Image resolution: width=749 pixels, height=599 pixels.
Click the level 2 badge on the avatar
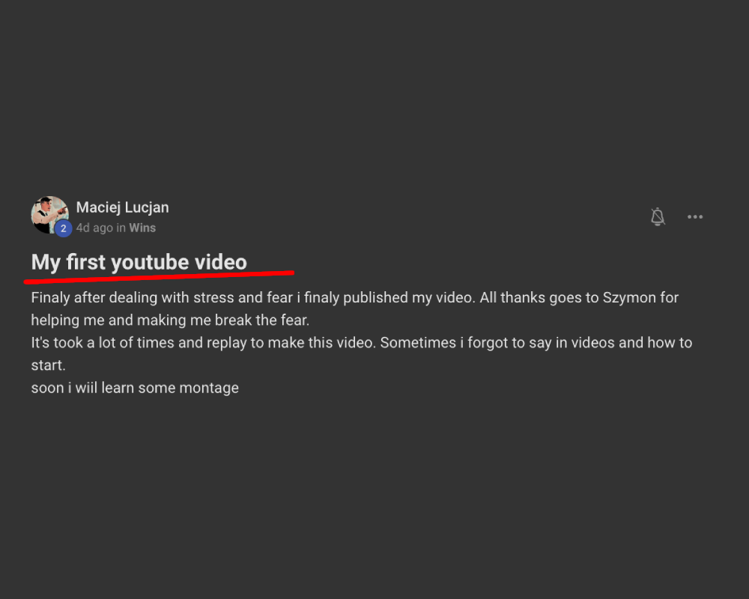coord(64,228)
